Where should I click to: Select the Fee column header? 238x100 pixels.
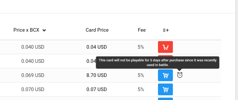tap(141, 30)
